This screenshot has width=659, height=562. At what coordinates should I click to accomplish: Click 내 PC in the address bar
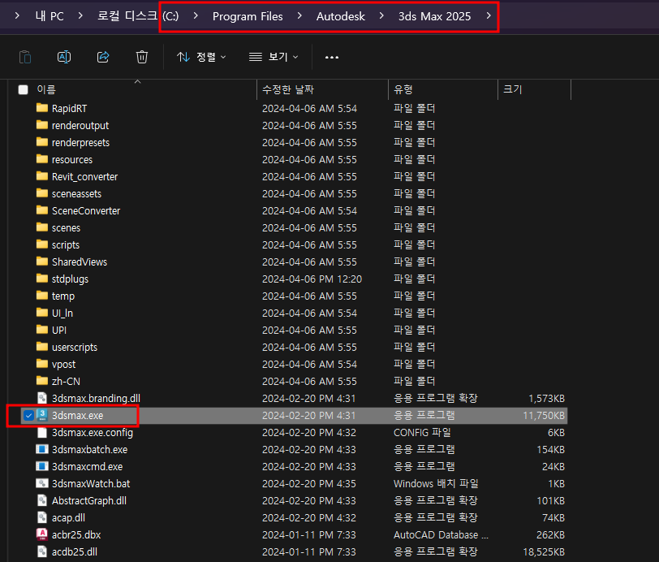(50, 16)
